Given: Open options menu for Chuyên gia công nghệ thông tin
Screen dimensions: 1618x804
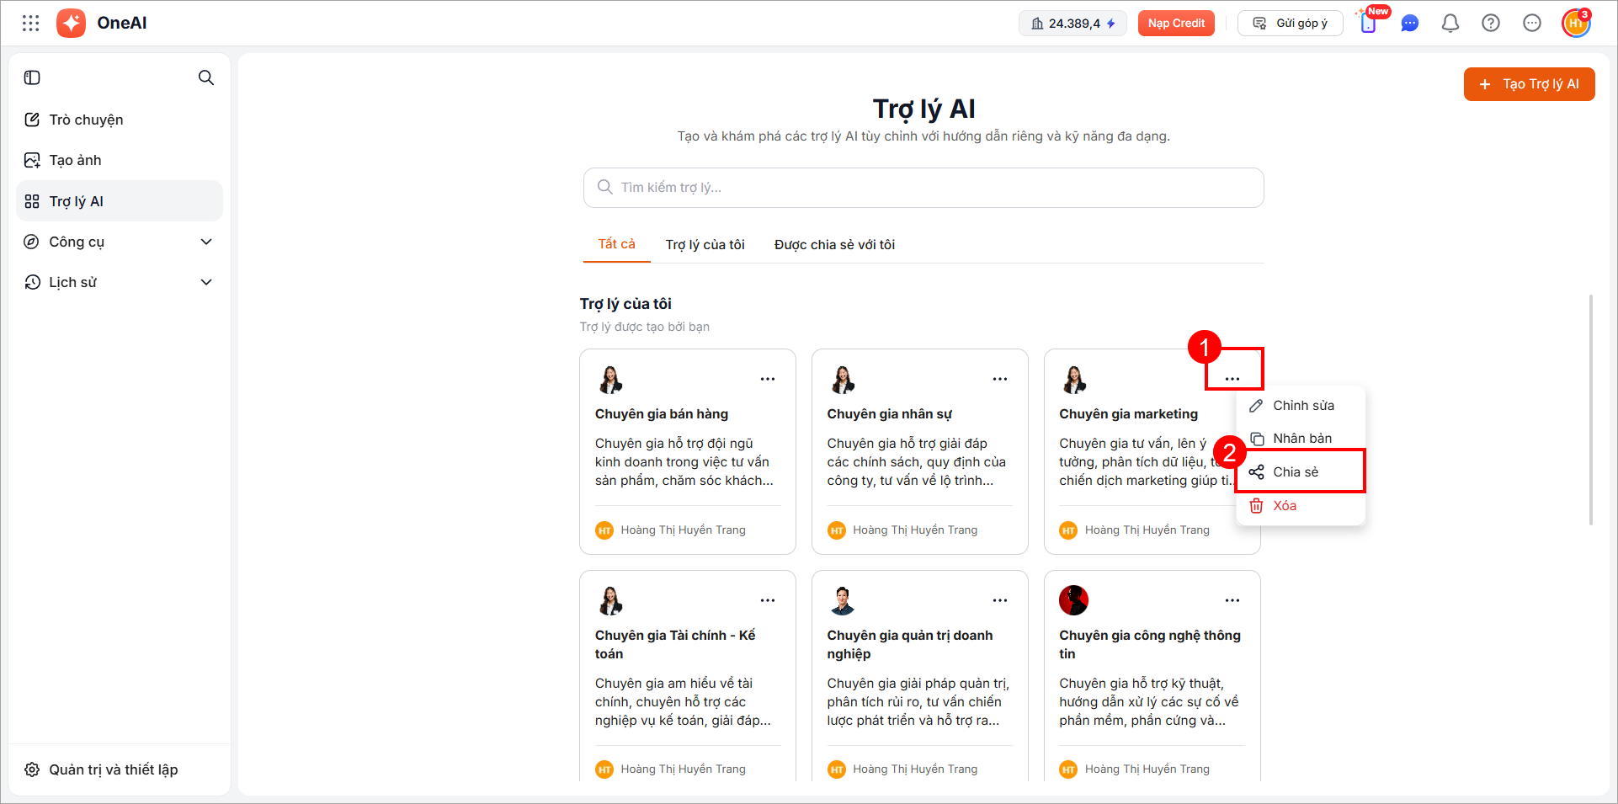Looking at the screenshot, I should click(x=1232, y=600).
